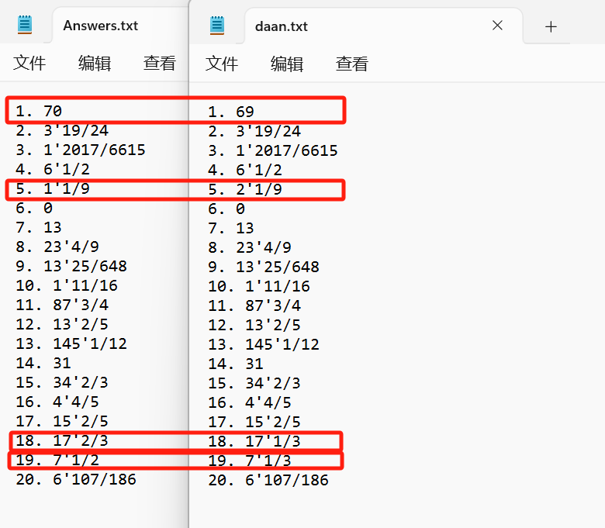Viewport: 605px width, 528px height.
Task: Click the Notepad icon beside Answers.txt tab
Action: (x=25, y=25)
